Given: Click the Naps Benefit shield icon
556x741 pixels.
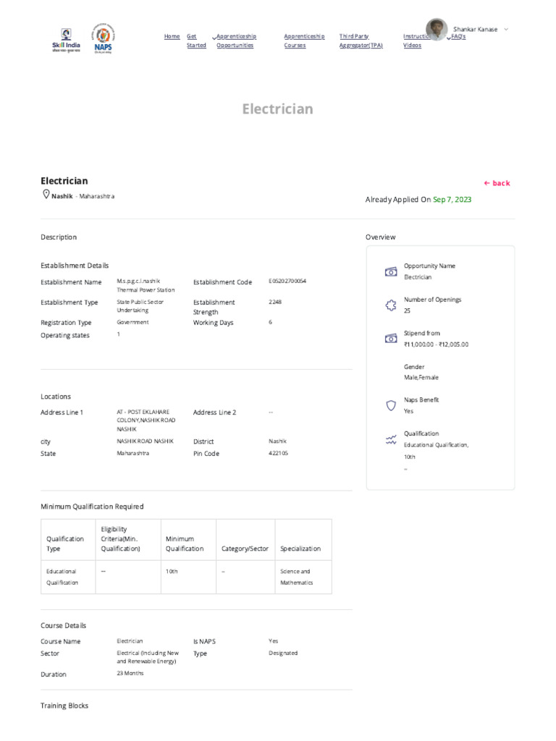Looking at the screenshot, I should click(x=391, y=405).
